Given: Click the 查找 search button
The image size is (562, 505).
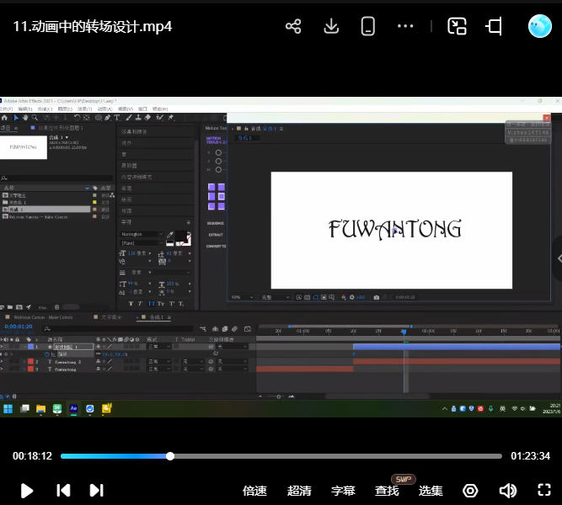Looking at the screenshot, I should 387,491.
